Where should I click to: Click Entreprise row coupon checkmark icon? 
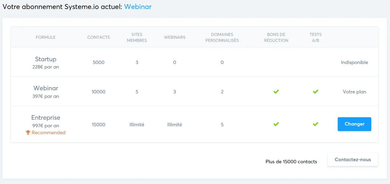click(x=276, y=124)
